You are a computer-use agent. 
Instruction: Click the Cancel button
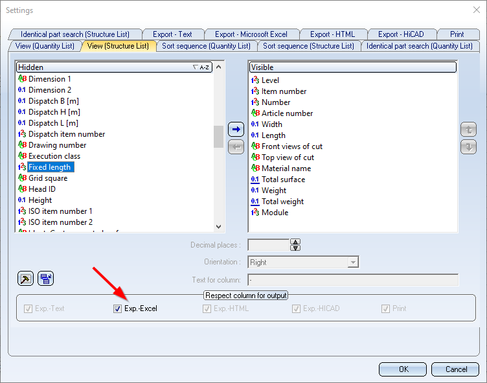456,369
